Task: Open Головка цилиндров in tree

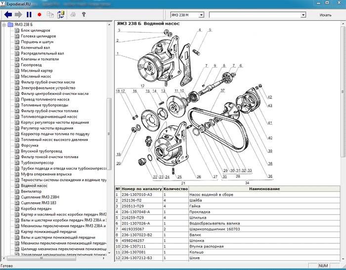Action: click(x=38, y=36)
